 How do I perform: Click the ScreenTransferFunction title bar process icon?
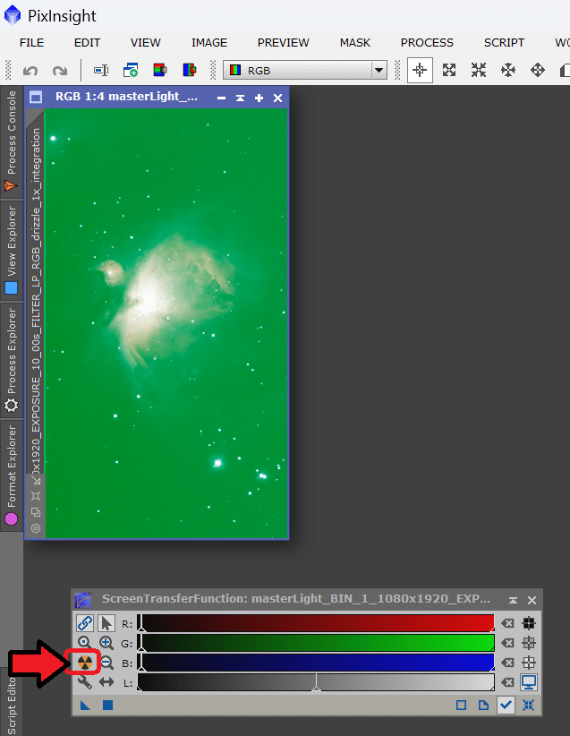pyautogui.click(x=82, y=600)
